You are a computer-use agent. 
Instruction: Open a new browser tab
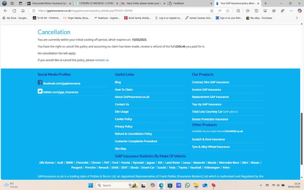[x=265, y=3]
